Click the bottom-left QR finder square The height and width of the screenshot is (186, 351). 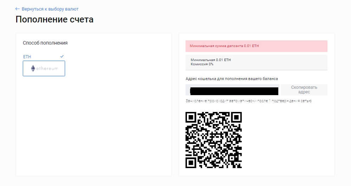coord(191,163)
